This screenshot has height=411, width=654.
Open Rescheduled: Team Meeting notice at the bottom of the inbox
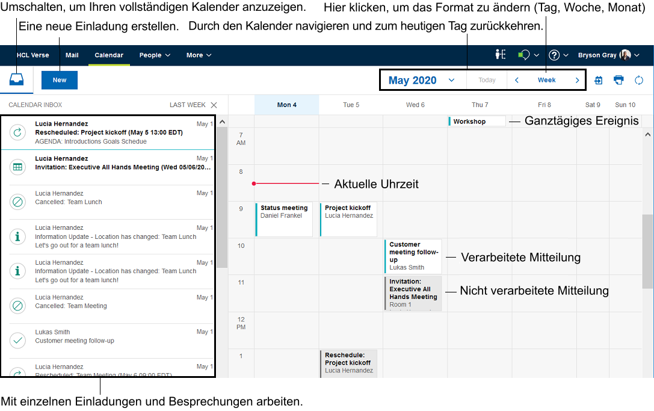click(108, 368)
